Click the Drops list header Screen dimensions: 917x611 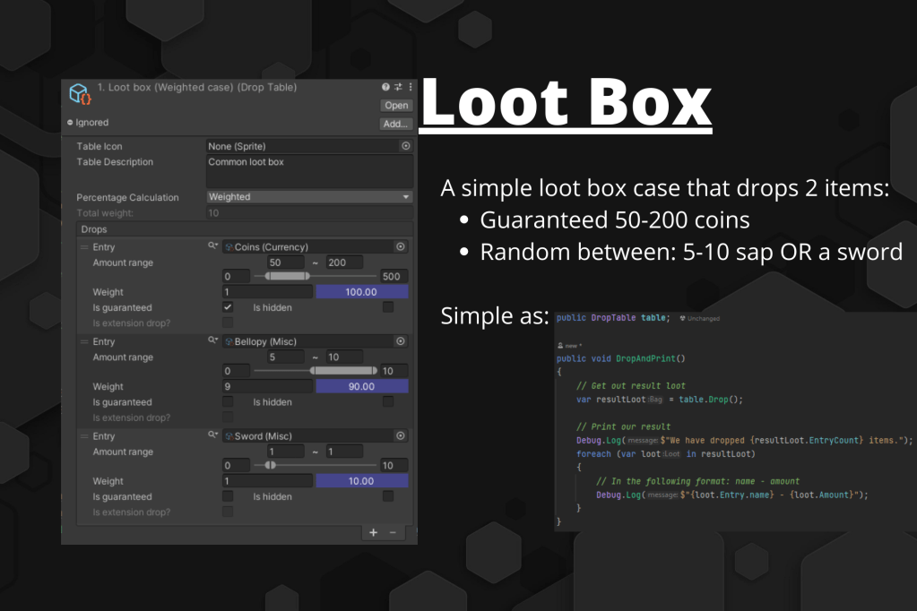(x=94, y=230)
